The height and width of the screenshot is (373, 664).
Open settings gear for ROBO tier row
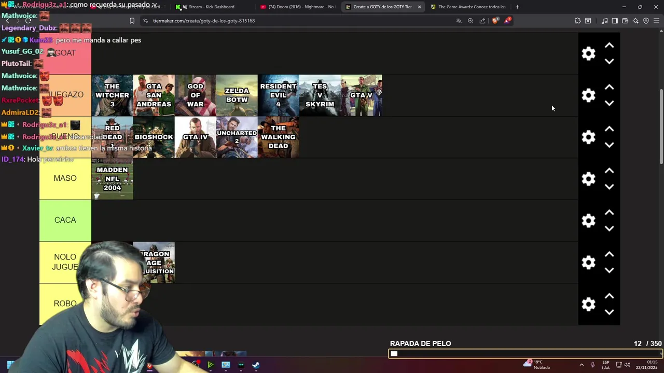coord(588,304)
